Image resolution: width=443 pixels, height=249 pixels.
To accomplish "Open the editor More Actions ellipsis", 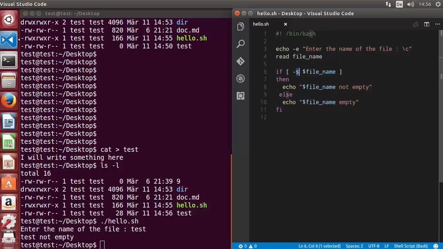I will [437, 24].
